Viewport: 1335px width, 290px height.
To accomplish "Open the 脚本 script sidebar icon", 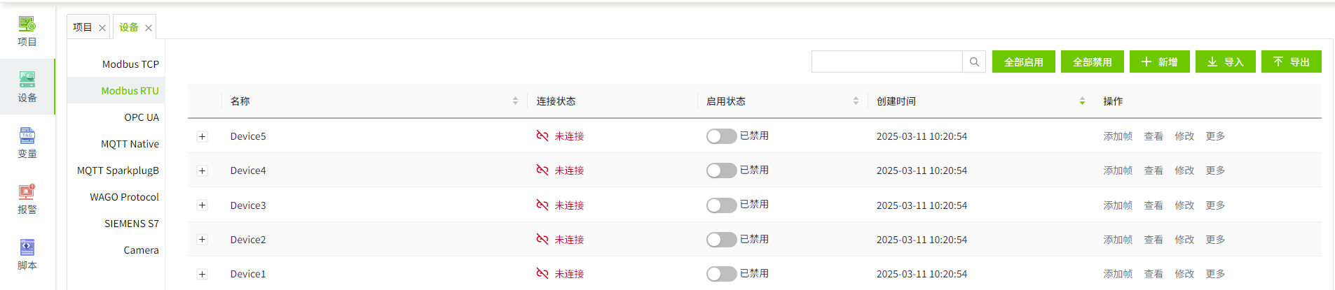I will click(x=27, y=254).
